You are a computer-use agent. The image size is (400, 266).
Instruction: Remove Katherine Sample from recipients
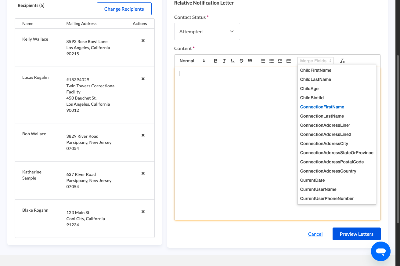pyautogui.click(x=143, y=173)
